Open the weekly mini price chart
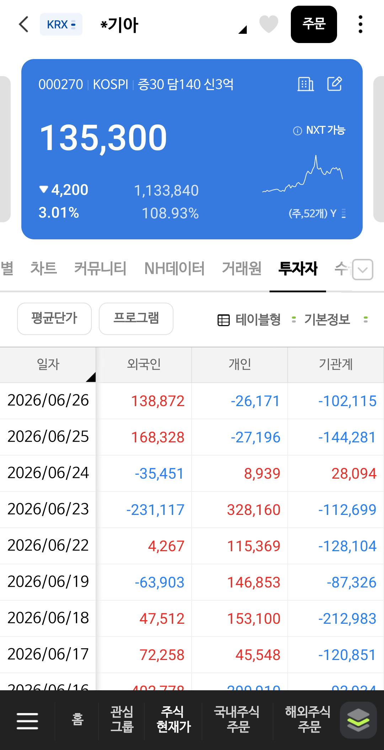Screen dimensions: 384x750 (303, 174)
